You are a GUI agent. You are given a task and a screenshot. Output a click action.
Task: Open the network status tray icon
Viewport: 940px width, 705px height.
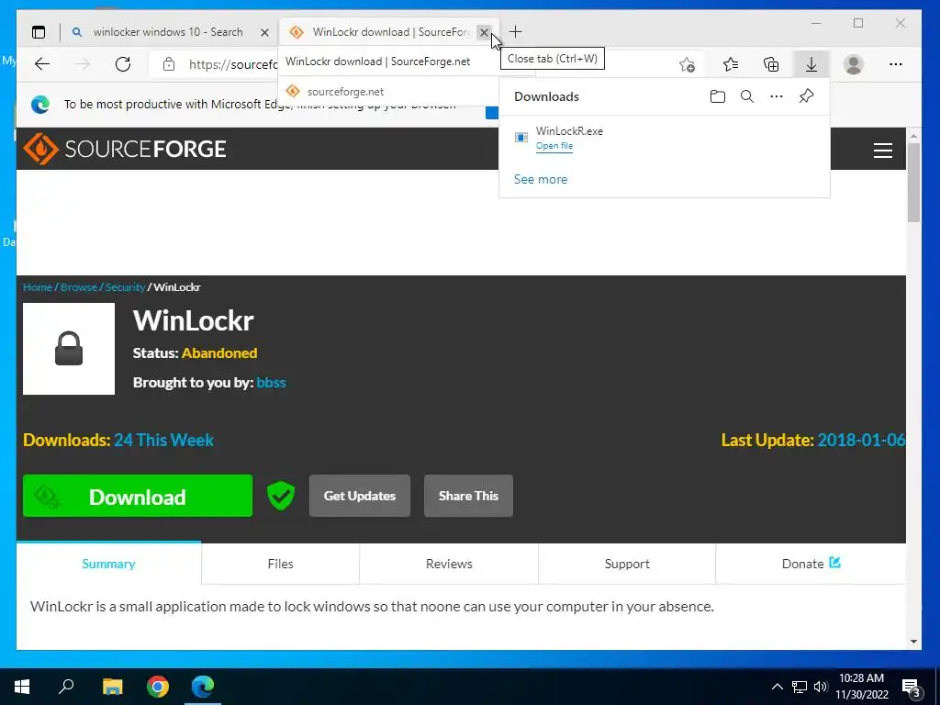coord(800,687)
